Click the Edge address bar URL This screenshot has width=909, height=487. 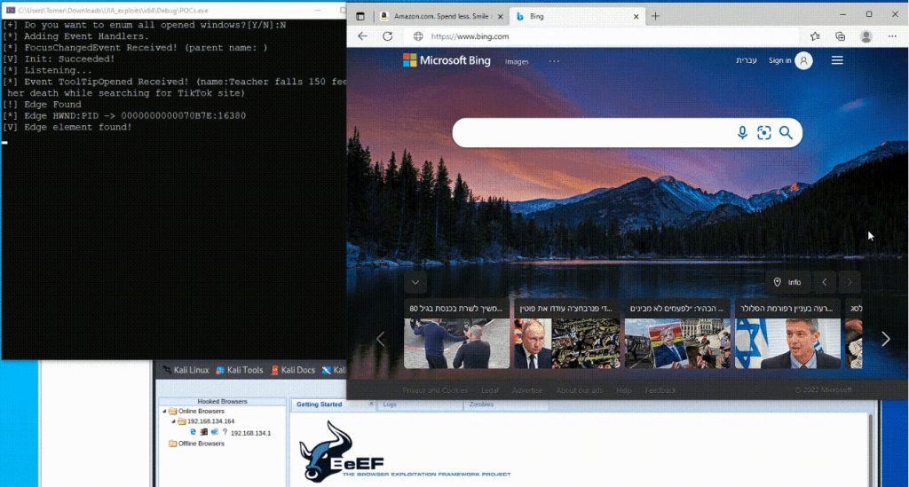tap(470, 35)
